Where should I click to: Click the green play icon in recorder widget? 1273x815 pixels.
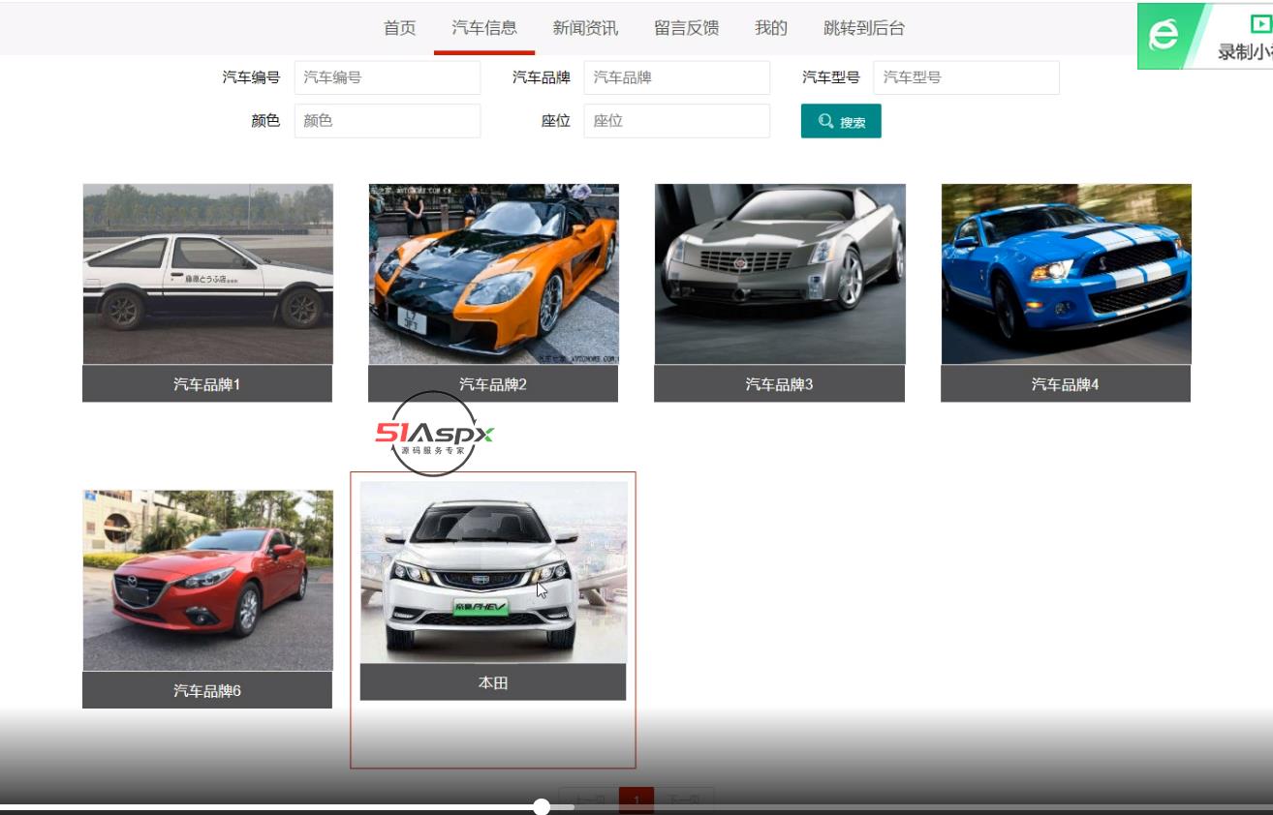point(1260,24)
